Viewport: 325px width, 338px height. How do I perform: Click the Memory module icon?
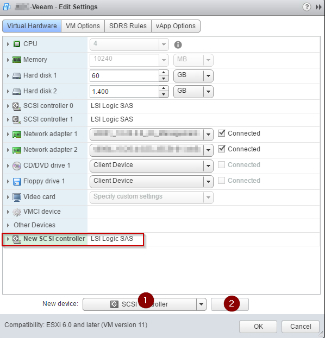click(x=17, y=60)
